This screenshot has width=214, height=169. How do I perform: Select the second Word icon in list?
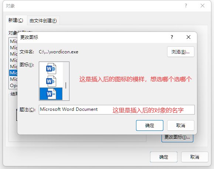pos(51,81)
